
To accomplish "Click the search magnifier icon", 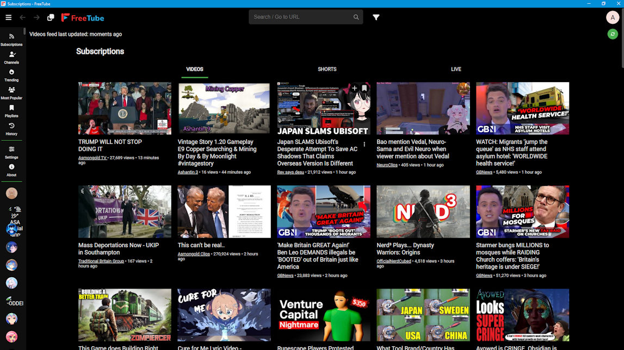I will pyautogui.click(x=356, y=17).
